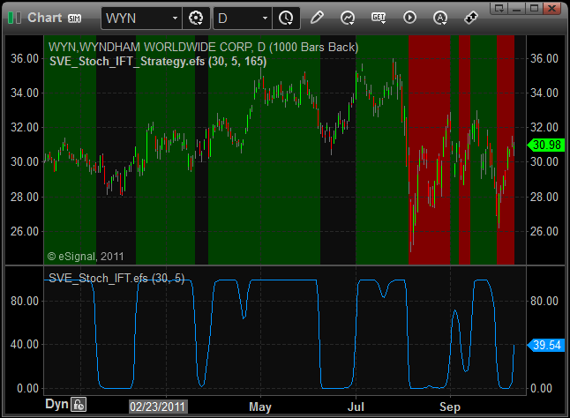Click the SVE_Stoch_IFT_Strategy.efs study label
This screenshot has width=570, height=418.
pos(158,61)
